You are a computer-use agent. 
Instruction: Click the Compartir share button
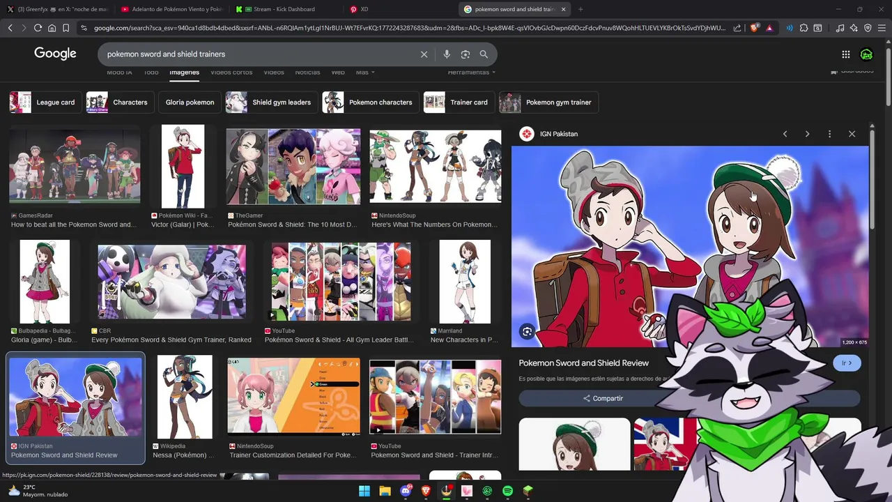[603, 398]
